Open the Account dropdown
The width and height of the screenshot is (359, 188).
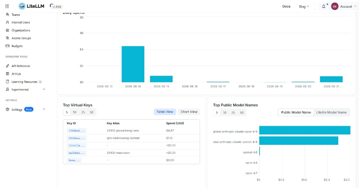(344, 6)
